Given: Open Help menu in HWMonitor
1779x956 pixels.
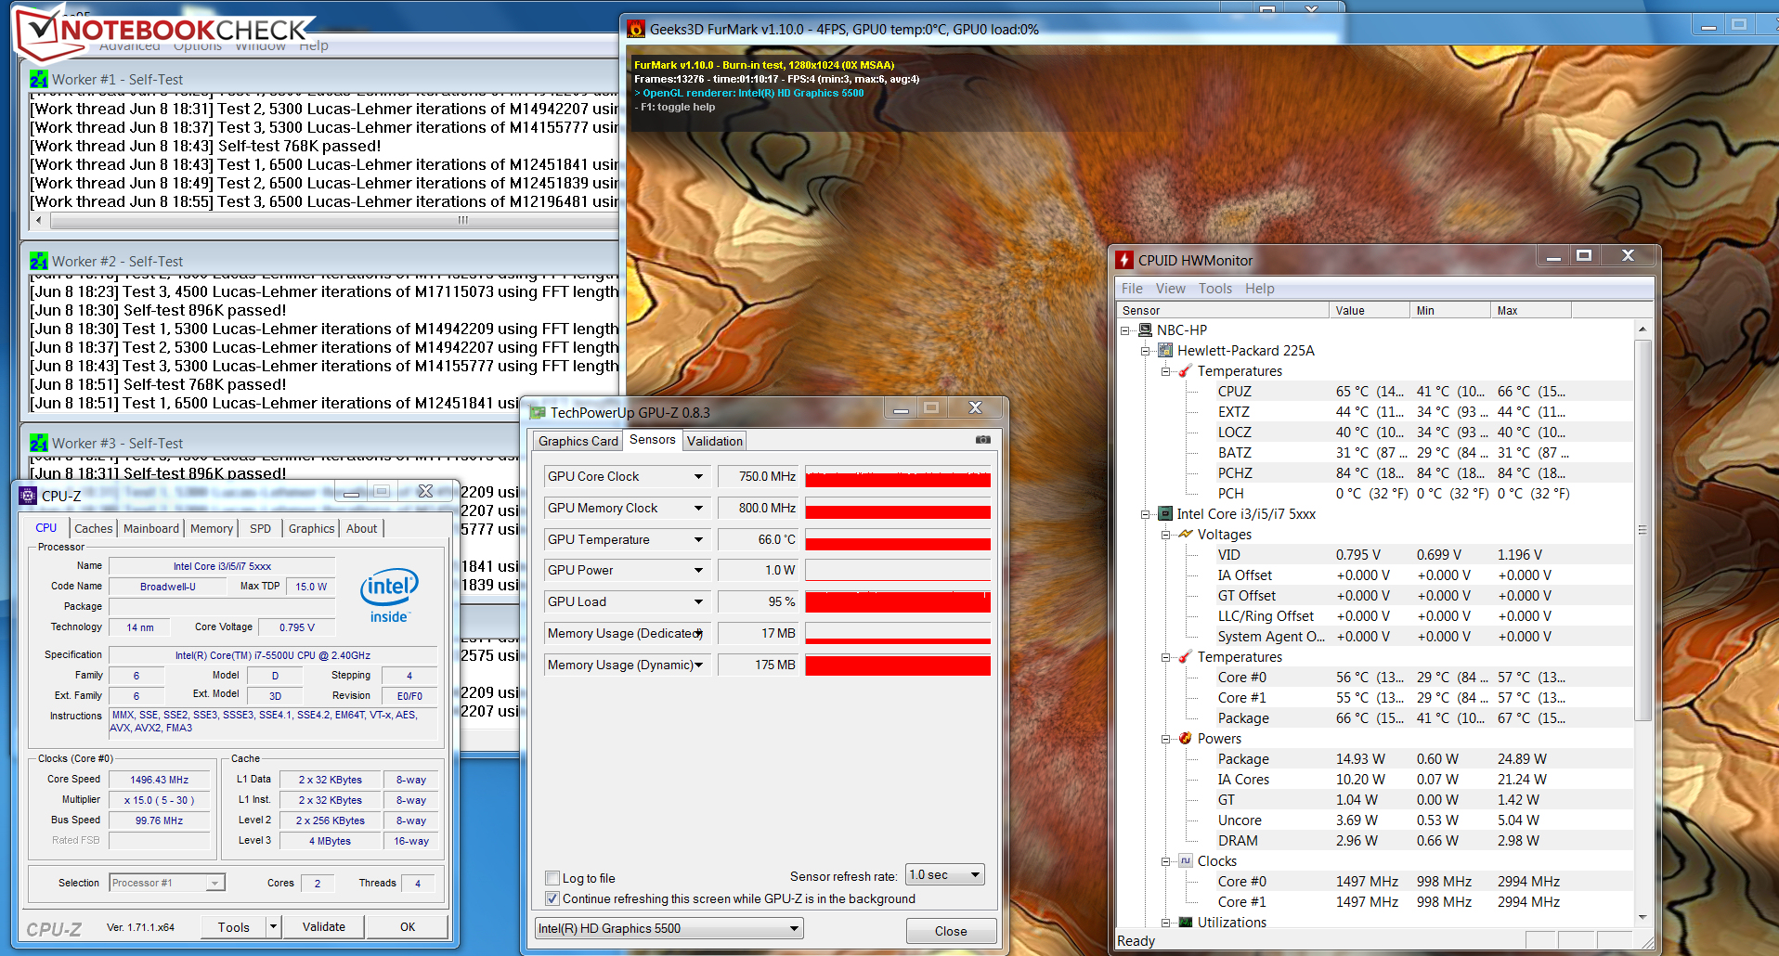Looking at the screenshot, I should coord(1259,289).
